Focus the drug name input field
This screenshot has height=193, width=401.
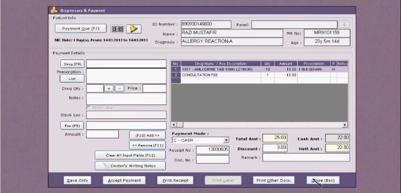tap(126, 64)
